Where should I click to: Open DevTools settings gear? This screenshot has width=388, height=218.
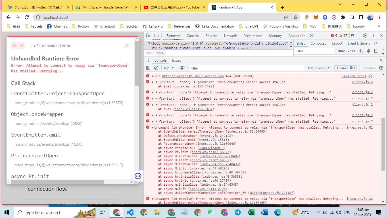(x=366, y=35)
